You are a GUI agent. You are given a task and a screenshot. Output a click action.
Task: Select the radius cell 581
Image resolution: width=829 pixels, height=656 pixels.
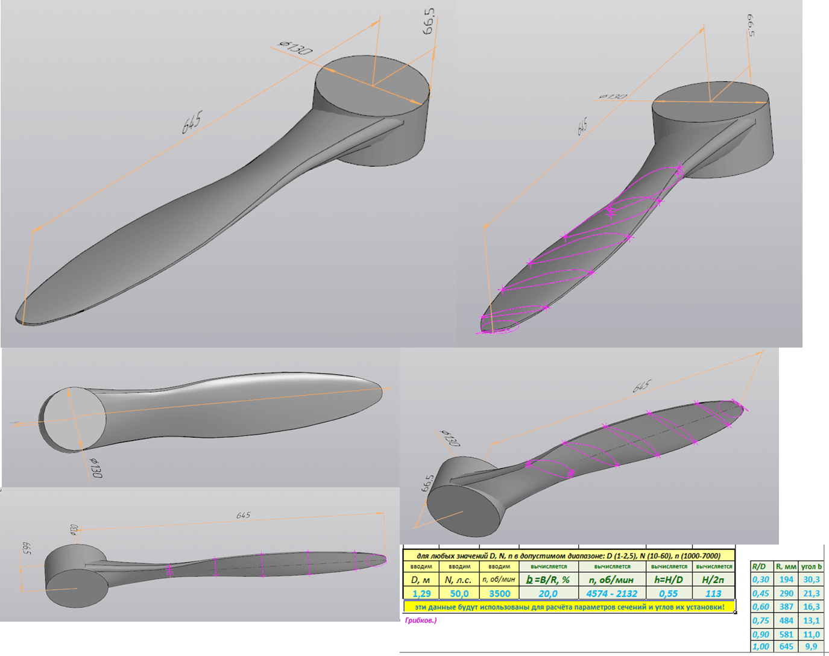coord(786,634)
